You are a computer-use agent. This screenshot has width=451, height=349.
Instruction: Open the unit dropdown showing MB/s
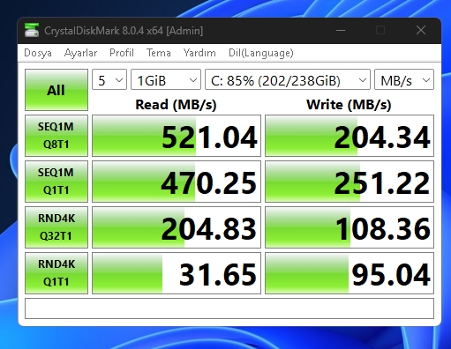404,79
